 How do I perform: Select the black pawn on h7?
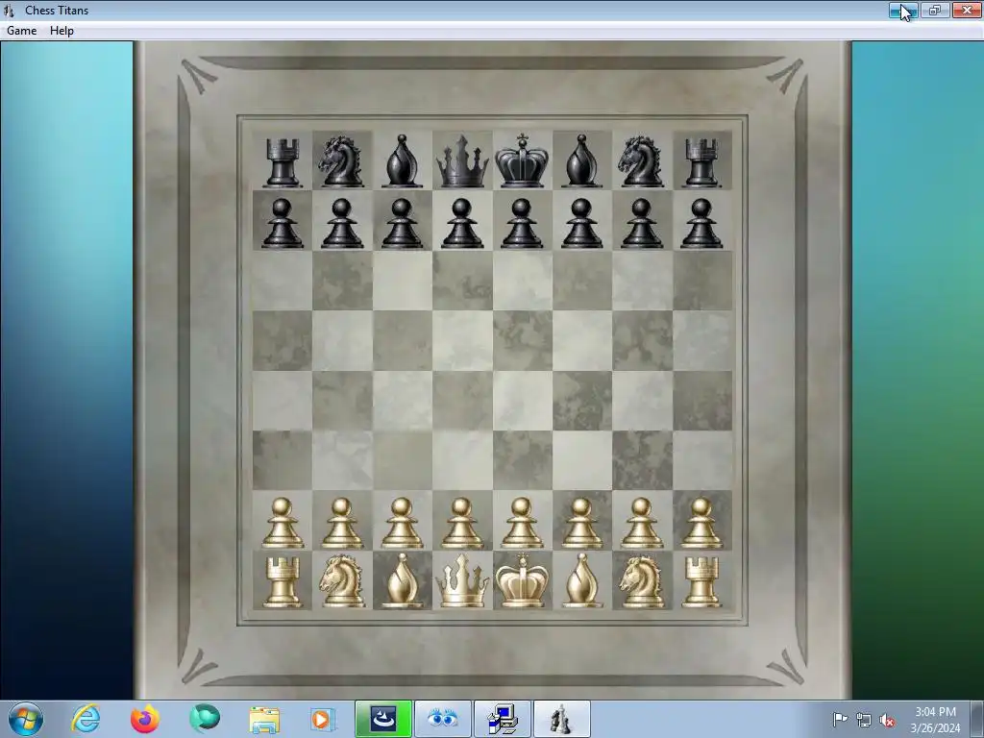point(701,223)
